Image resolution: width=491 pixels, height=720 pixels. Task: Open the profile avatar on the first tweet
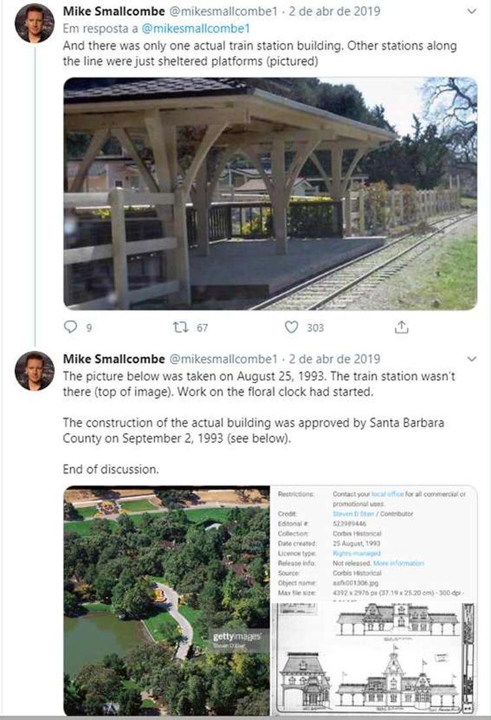tap(34, 24)
